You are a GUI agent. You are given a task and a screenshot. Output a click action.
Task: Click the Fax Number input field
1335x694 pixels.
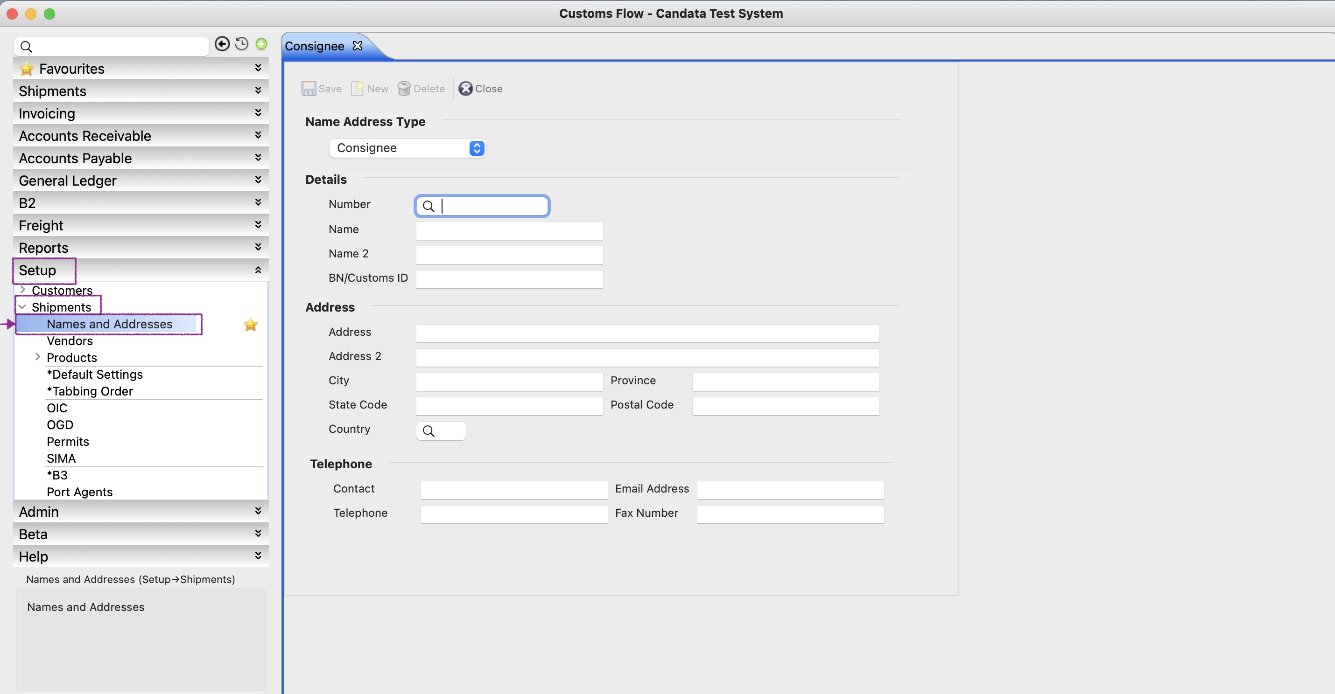click(x=790, y=514)
